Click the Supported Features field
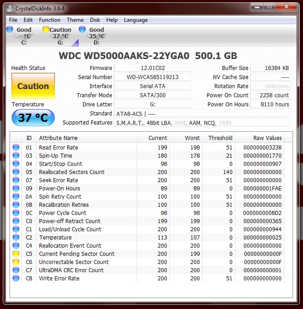This screenshot has height=309, width=303. [x=203, y=123]
